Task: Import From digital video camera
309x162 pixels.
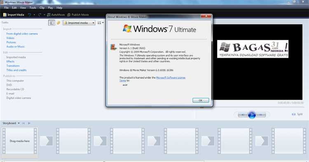Action: (22, 34)
